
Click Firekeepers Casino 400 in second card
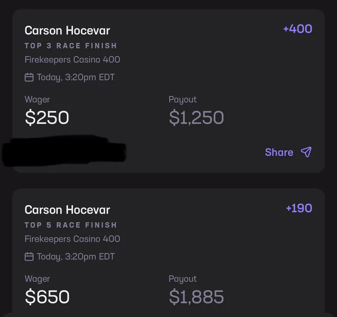tap(72, 239)
